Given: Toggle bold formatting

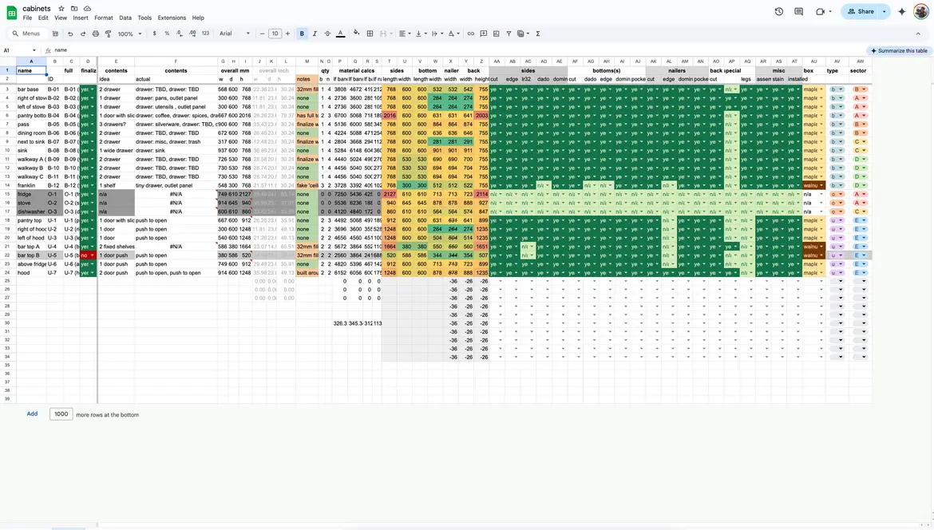Looking at the screenshot, I should pyautogui.click(x=302, y=34).
